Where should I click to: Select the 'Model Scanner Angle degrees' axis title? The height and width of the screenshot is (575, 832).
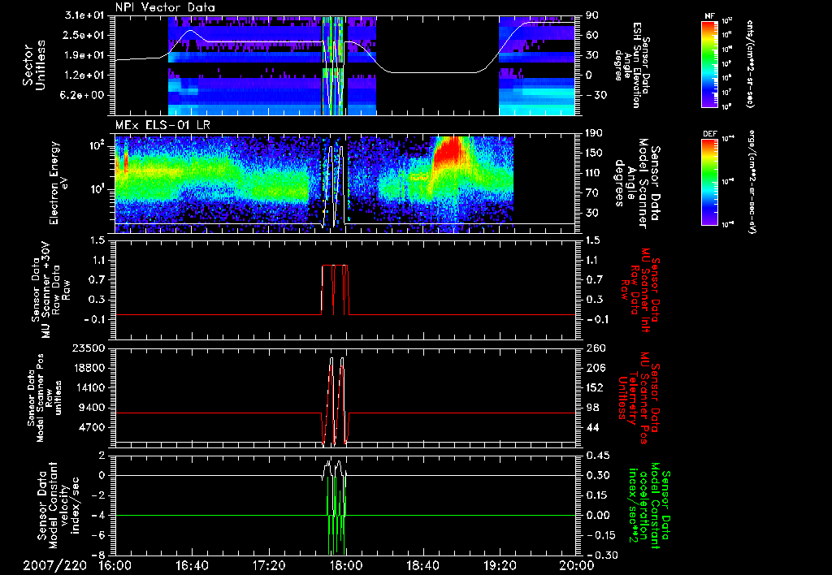point(637,184)
